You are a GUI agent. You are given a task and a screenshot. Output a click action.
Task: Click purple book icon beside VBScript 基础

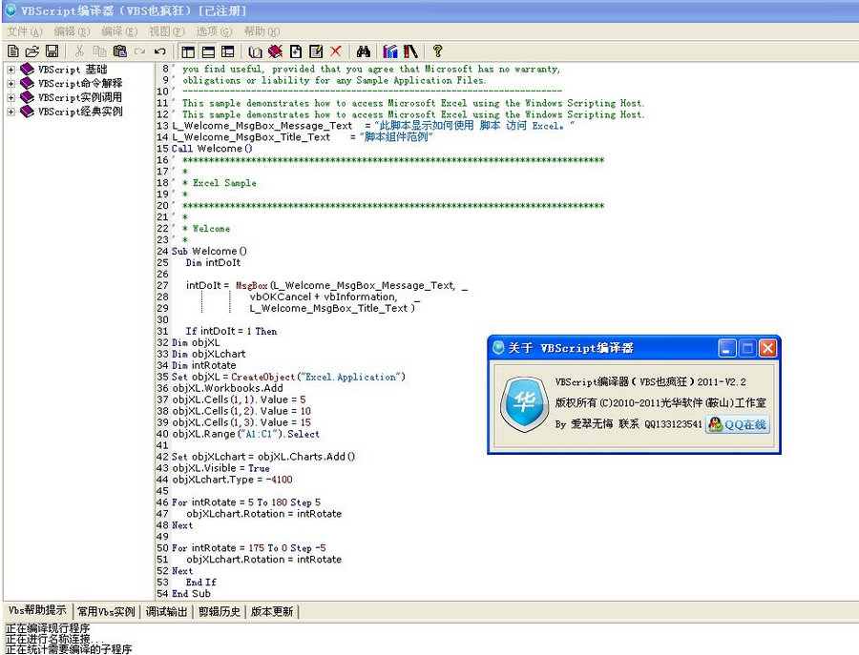[x=27, y=70]
